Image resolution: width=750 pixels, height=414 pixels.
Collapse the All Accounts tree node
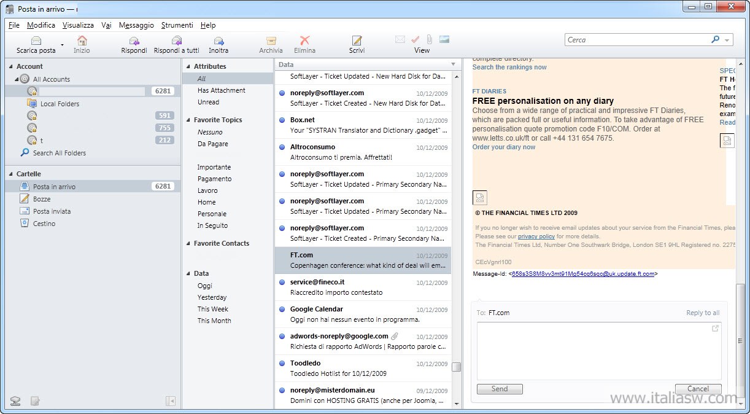point(17,79)
